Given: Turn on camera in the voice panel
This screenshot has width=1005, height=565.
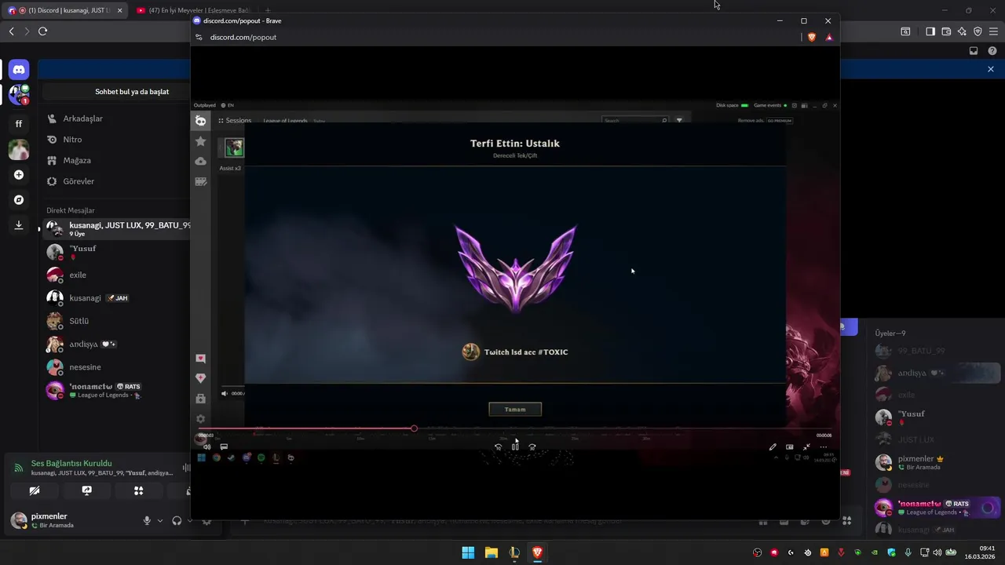Looking at the screenshot, I should pos(35,490).
